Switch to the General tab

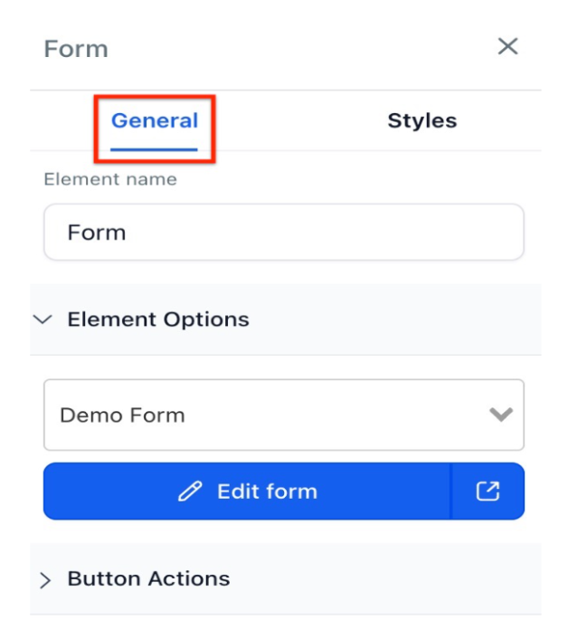click(x=155, y=120)
